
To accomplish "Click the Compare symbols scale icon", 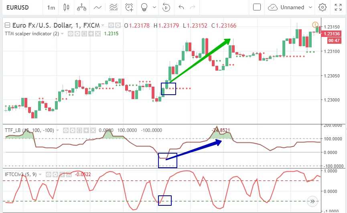I will click(82, 7).
